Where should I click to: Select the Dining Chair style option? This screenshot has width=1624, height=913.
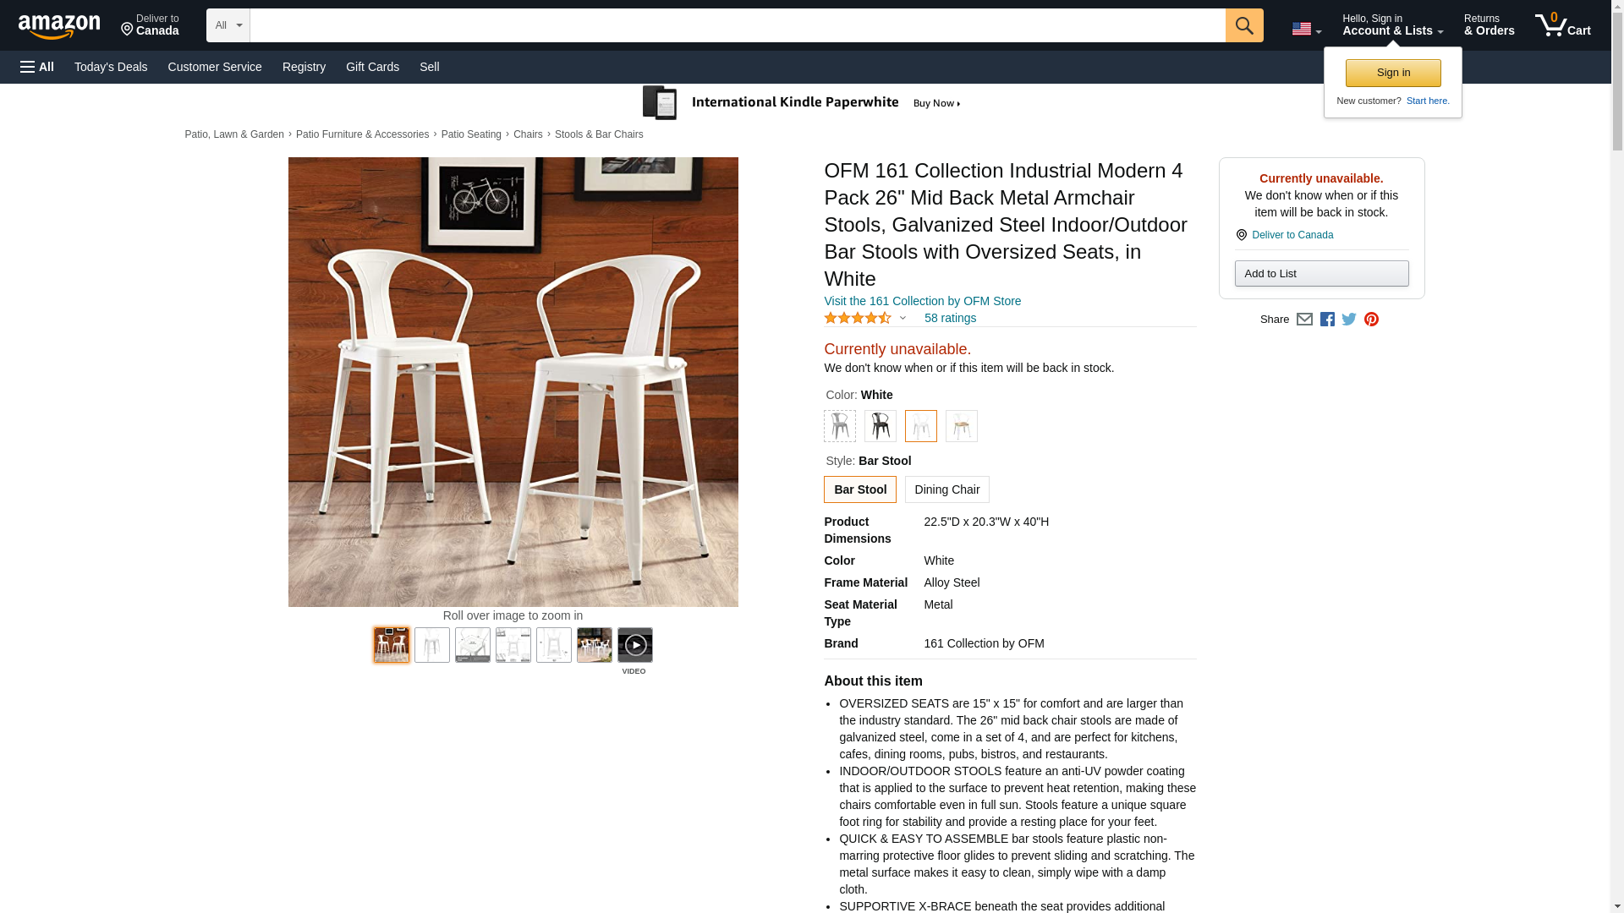[x=946, y=489]
